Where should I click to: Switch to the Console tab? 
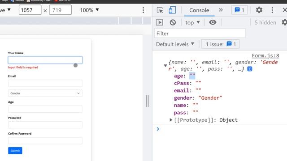pyautogui.click(x=199, y=10)
